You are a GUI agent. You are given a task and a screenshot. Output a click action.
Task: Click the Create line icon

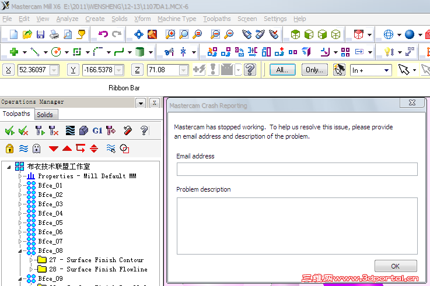pos(35,52)
